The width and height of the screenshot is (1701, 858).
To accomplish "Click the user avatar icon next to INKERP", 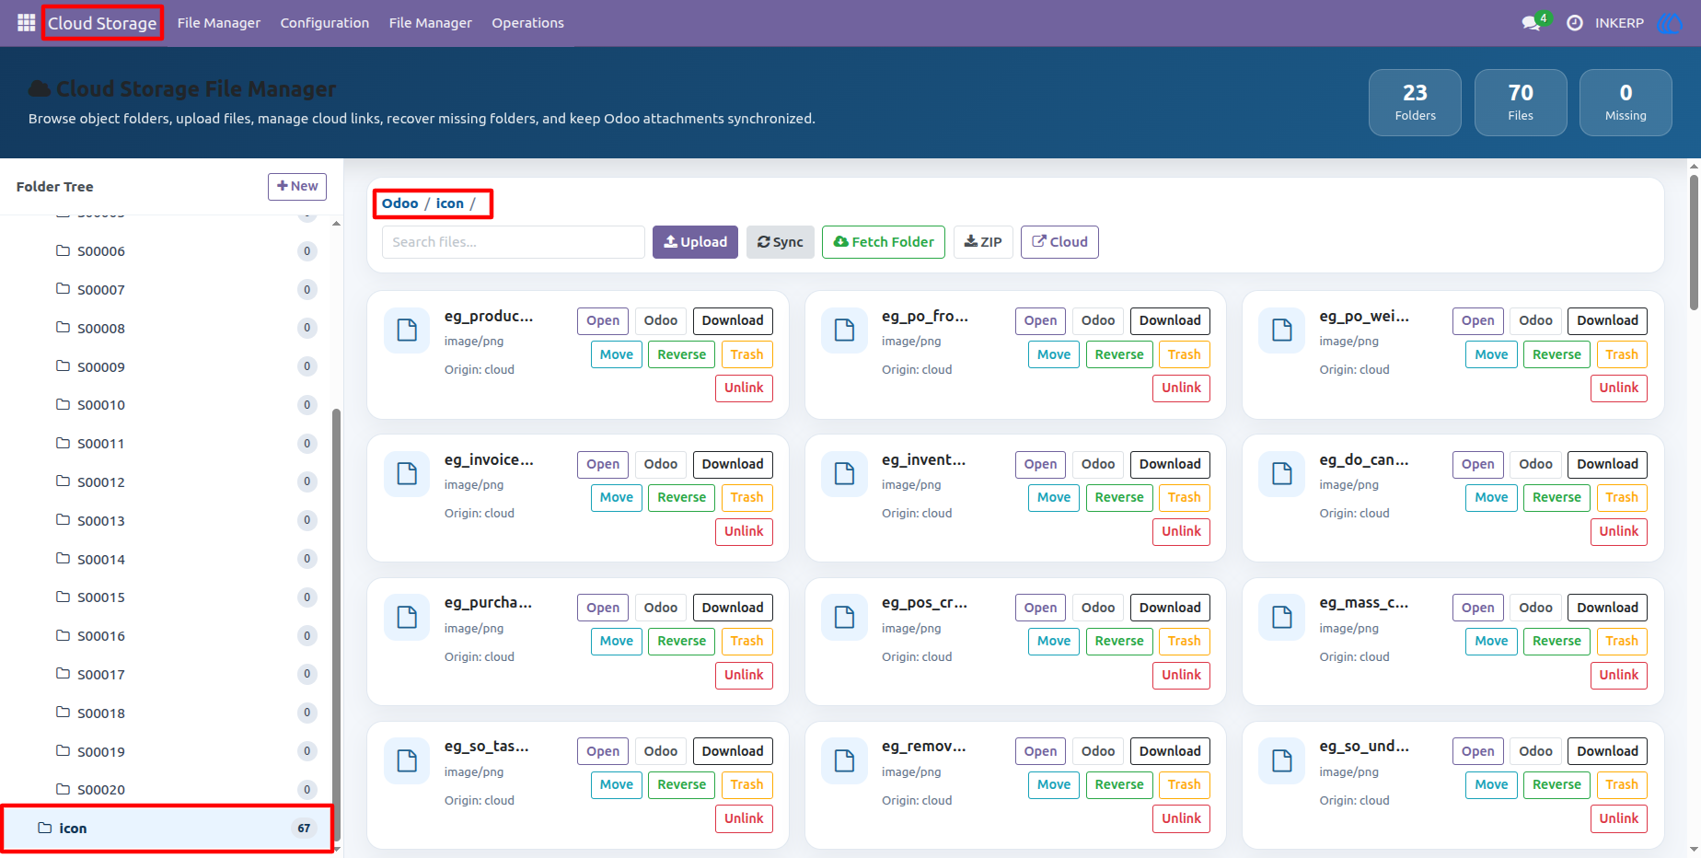I will coord(1669,23).
